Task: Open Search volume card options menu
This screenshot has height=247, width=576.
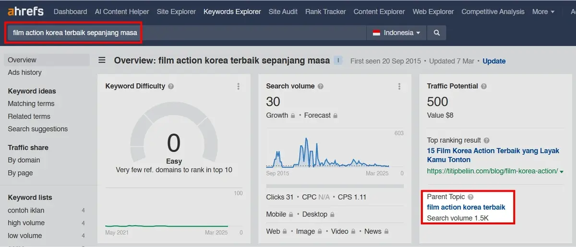Action: 399,86
